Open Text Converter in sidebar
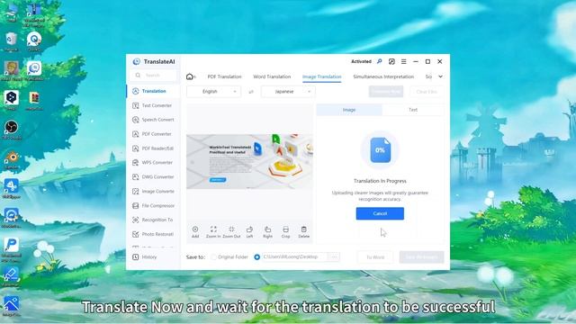This screenshot has height=324, width=576. pos(153,105)
